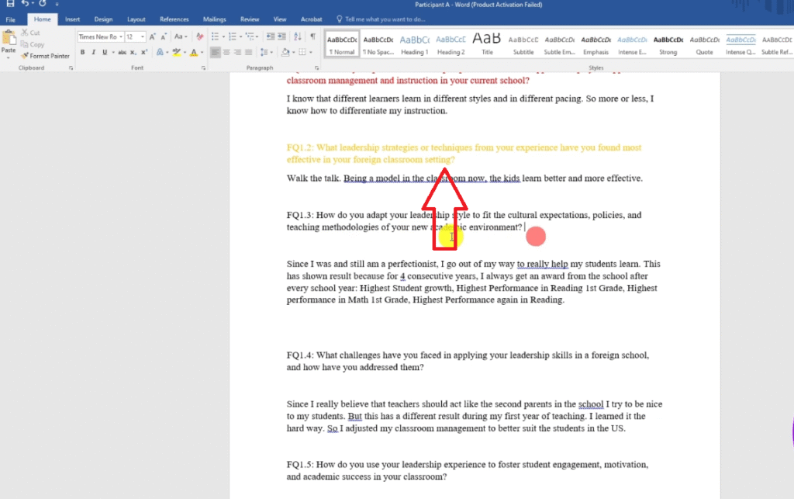Click the Save icon in title bar
The height and width of the screenshot is (499, 794).
pos(10,5)
